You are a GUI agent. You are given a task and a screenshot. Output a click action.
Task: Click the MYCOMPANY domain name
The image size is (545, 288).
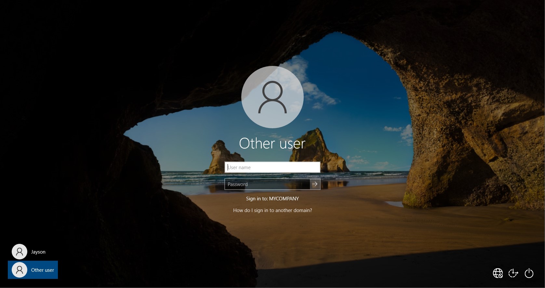point(284,199)
